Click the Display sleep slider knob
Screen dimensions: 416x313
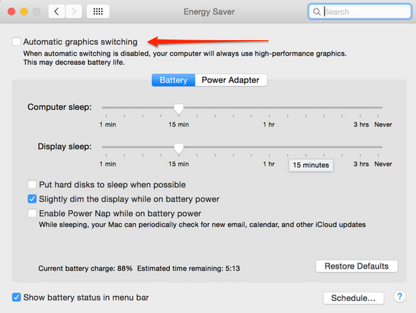(x=179, y=148)
